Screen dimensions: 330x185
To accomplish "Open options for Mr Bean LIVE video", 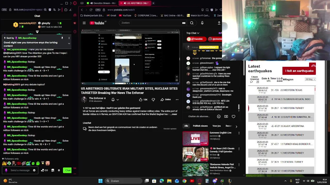I will (x=239, y=149).
